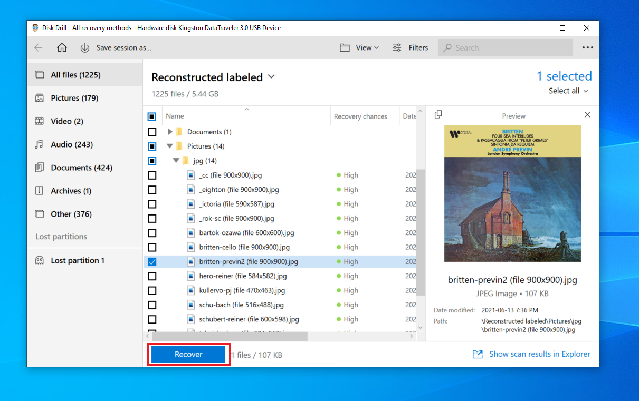This screenshot has width=639, height=401.
Task: Check the kullervo-pj (file 470x463).jpg checkbox
Action: [152, 290]
